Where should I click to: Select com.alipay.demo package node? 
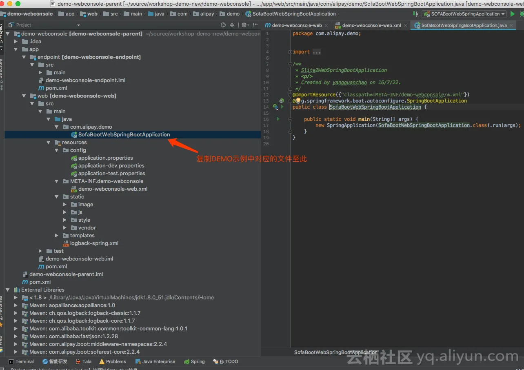point(87,127)
